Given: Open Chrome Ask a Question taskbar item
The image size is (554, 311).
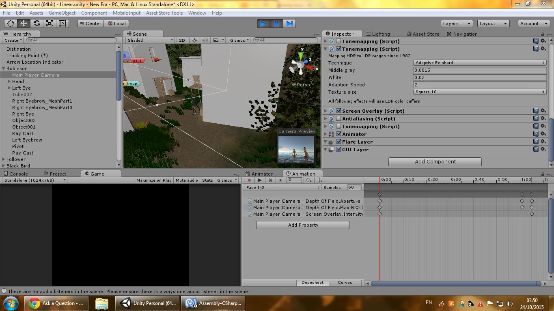Looking at the screenshot, I should [x=56, y=303].
